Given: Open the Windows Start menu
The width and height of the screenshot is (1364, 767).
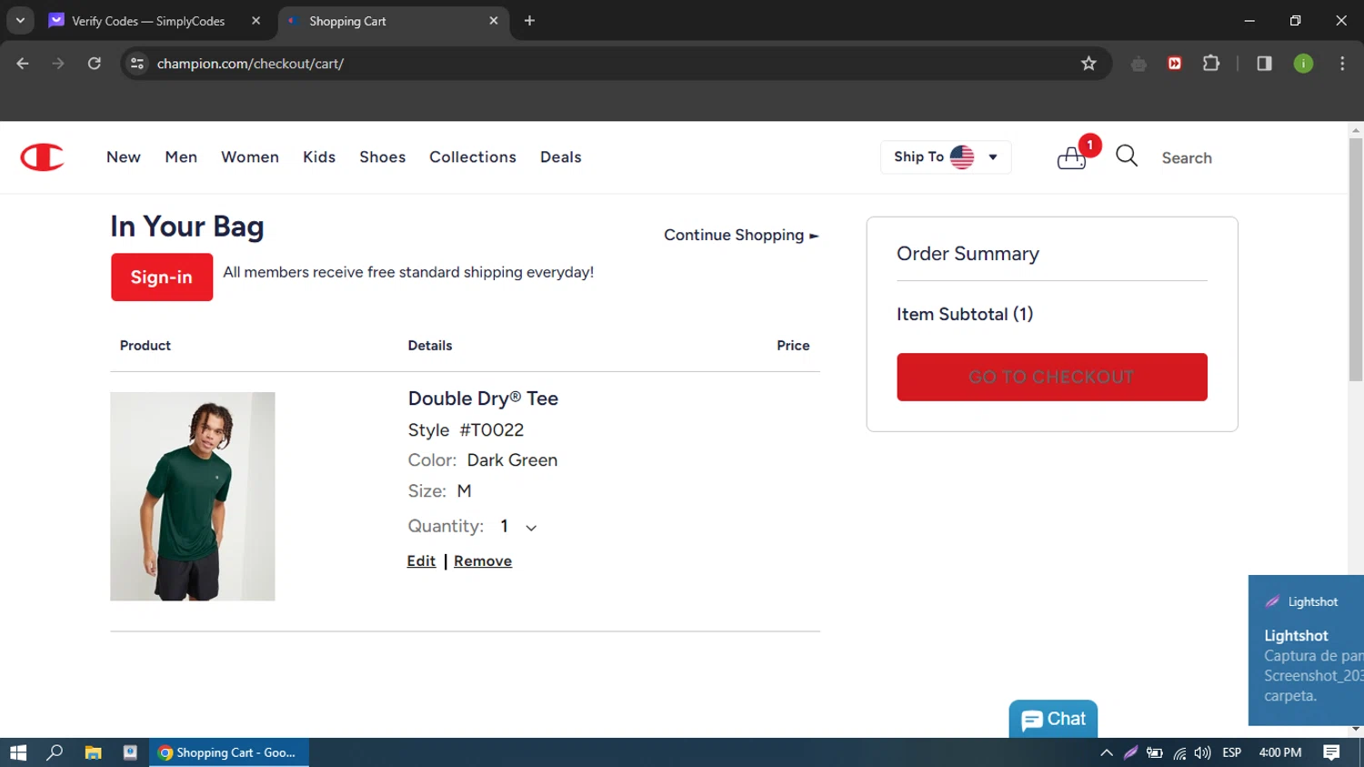Looking at the screenshot, I should [18, 752].
